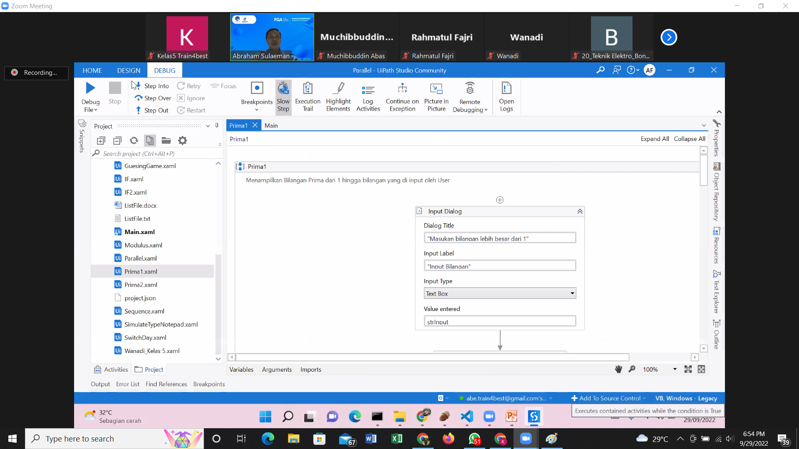Open Excel from the Windows taskbar
The image size is (799, 449).
pyautogui.click(x=397, y=439)
